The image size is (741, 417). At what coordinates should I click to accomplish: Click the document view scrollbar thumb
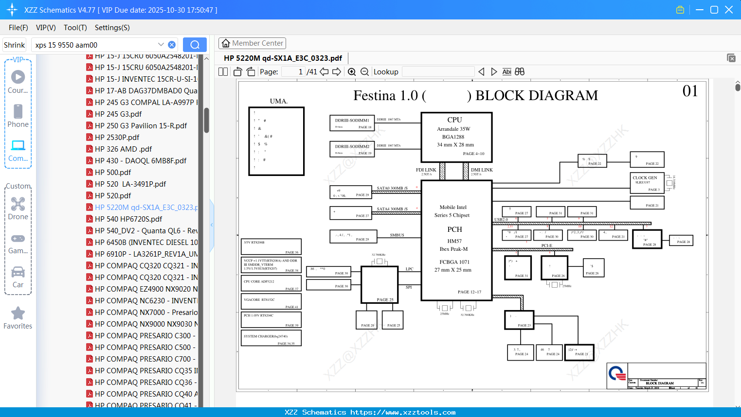click(738, 87)
